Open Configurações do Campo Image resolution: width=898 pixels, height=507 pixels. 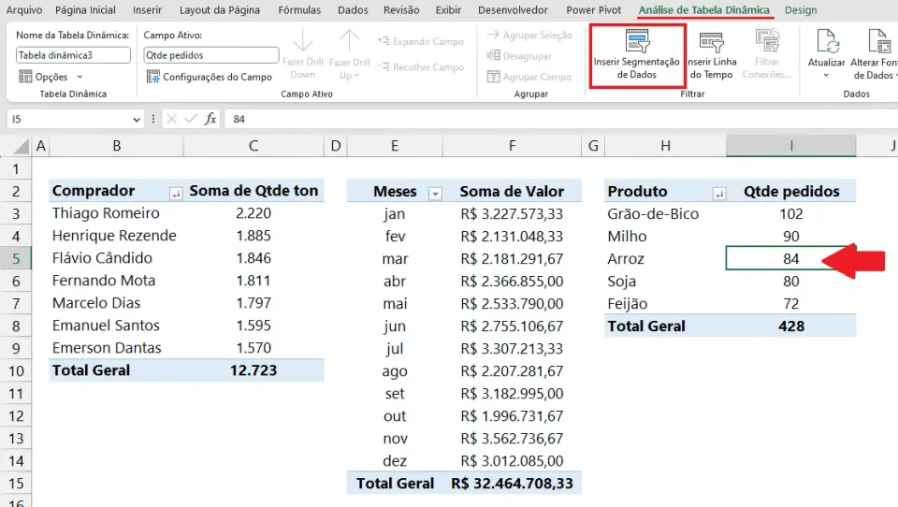coord(209,77)
